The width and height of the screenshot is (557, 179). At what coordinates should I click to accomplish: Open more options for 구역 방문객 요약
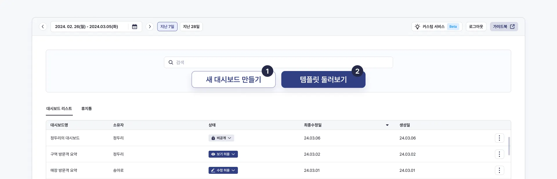[499, 154]
